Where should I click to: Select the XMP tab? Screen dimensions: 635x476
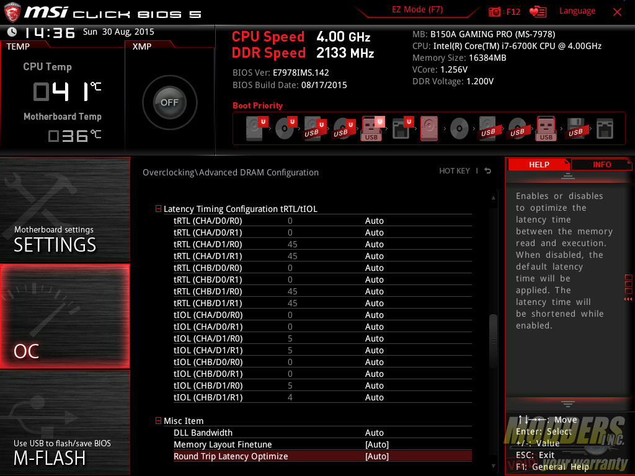pos(142,46)
